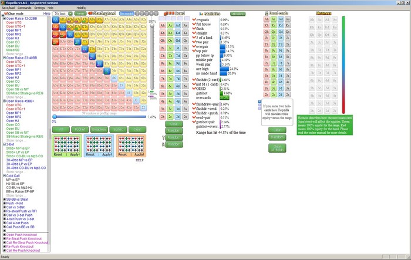The width and height of the screenshot is (411, 260).
Task: Toggle the flush filter checkmark
Action: (194, 28)
